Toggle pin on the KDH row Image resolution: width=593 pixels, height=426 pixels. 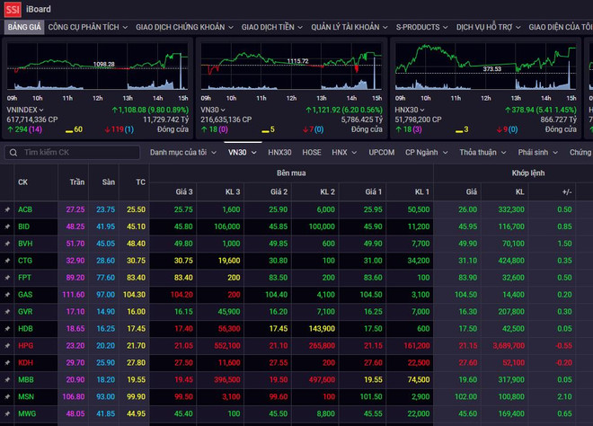point(7,363)
